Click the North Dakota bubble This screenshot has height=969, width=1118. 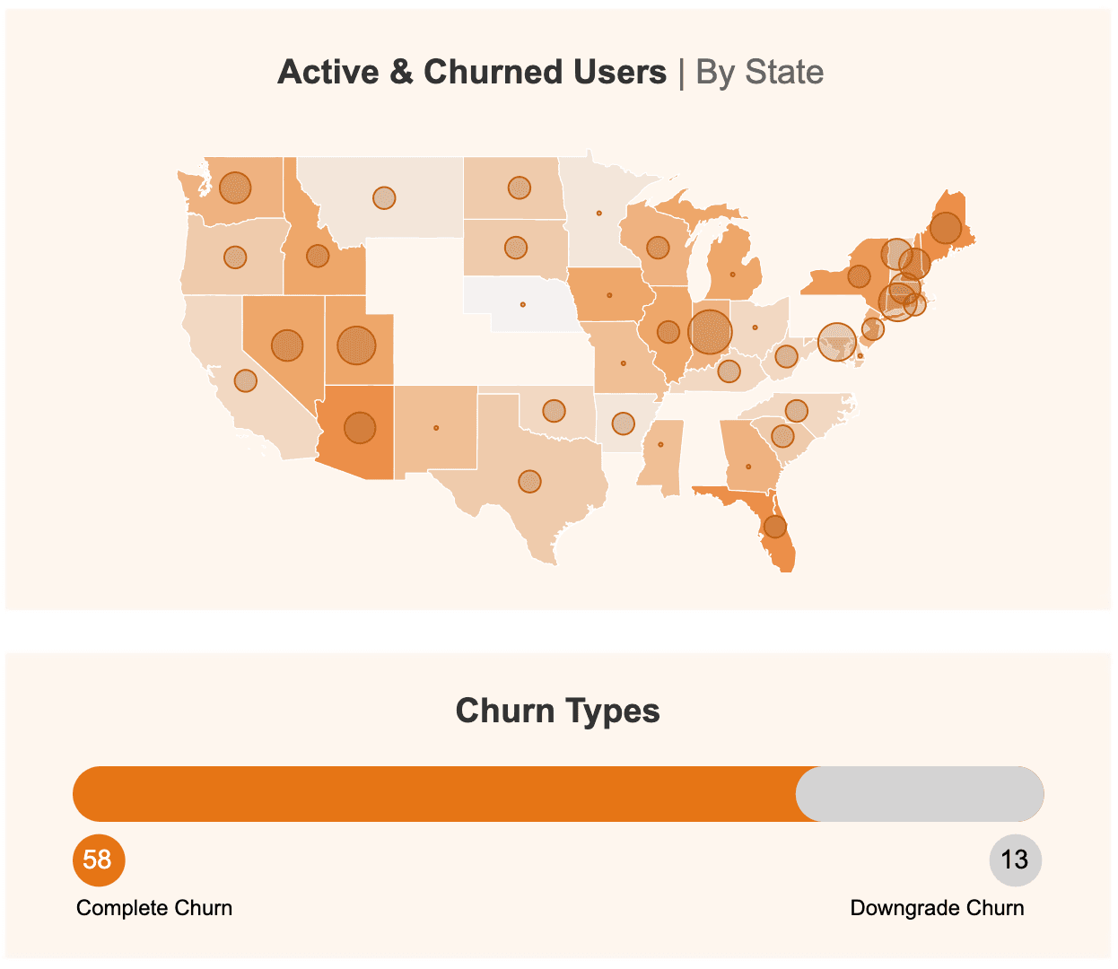coord(520,188)
